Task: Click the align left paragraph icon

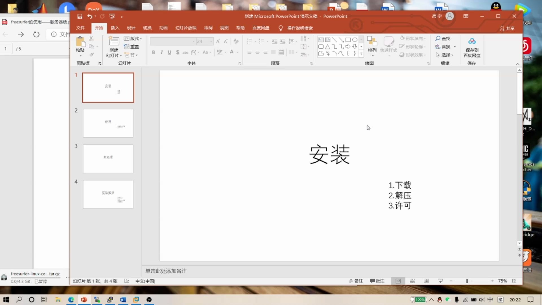Action: tap(249, 52)
